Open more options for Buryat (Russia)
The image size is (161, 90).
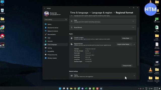coord(133,27)
